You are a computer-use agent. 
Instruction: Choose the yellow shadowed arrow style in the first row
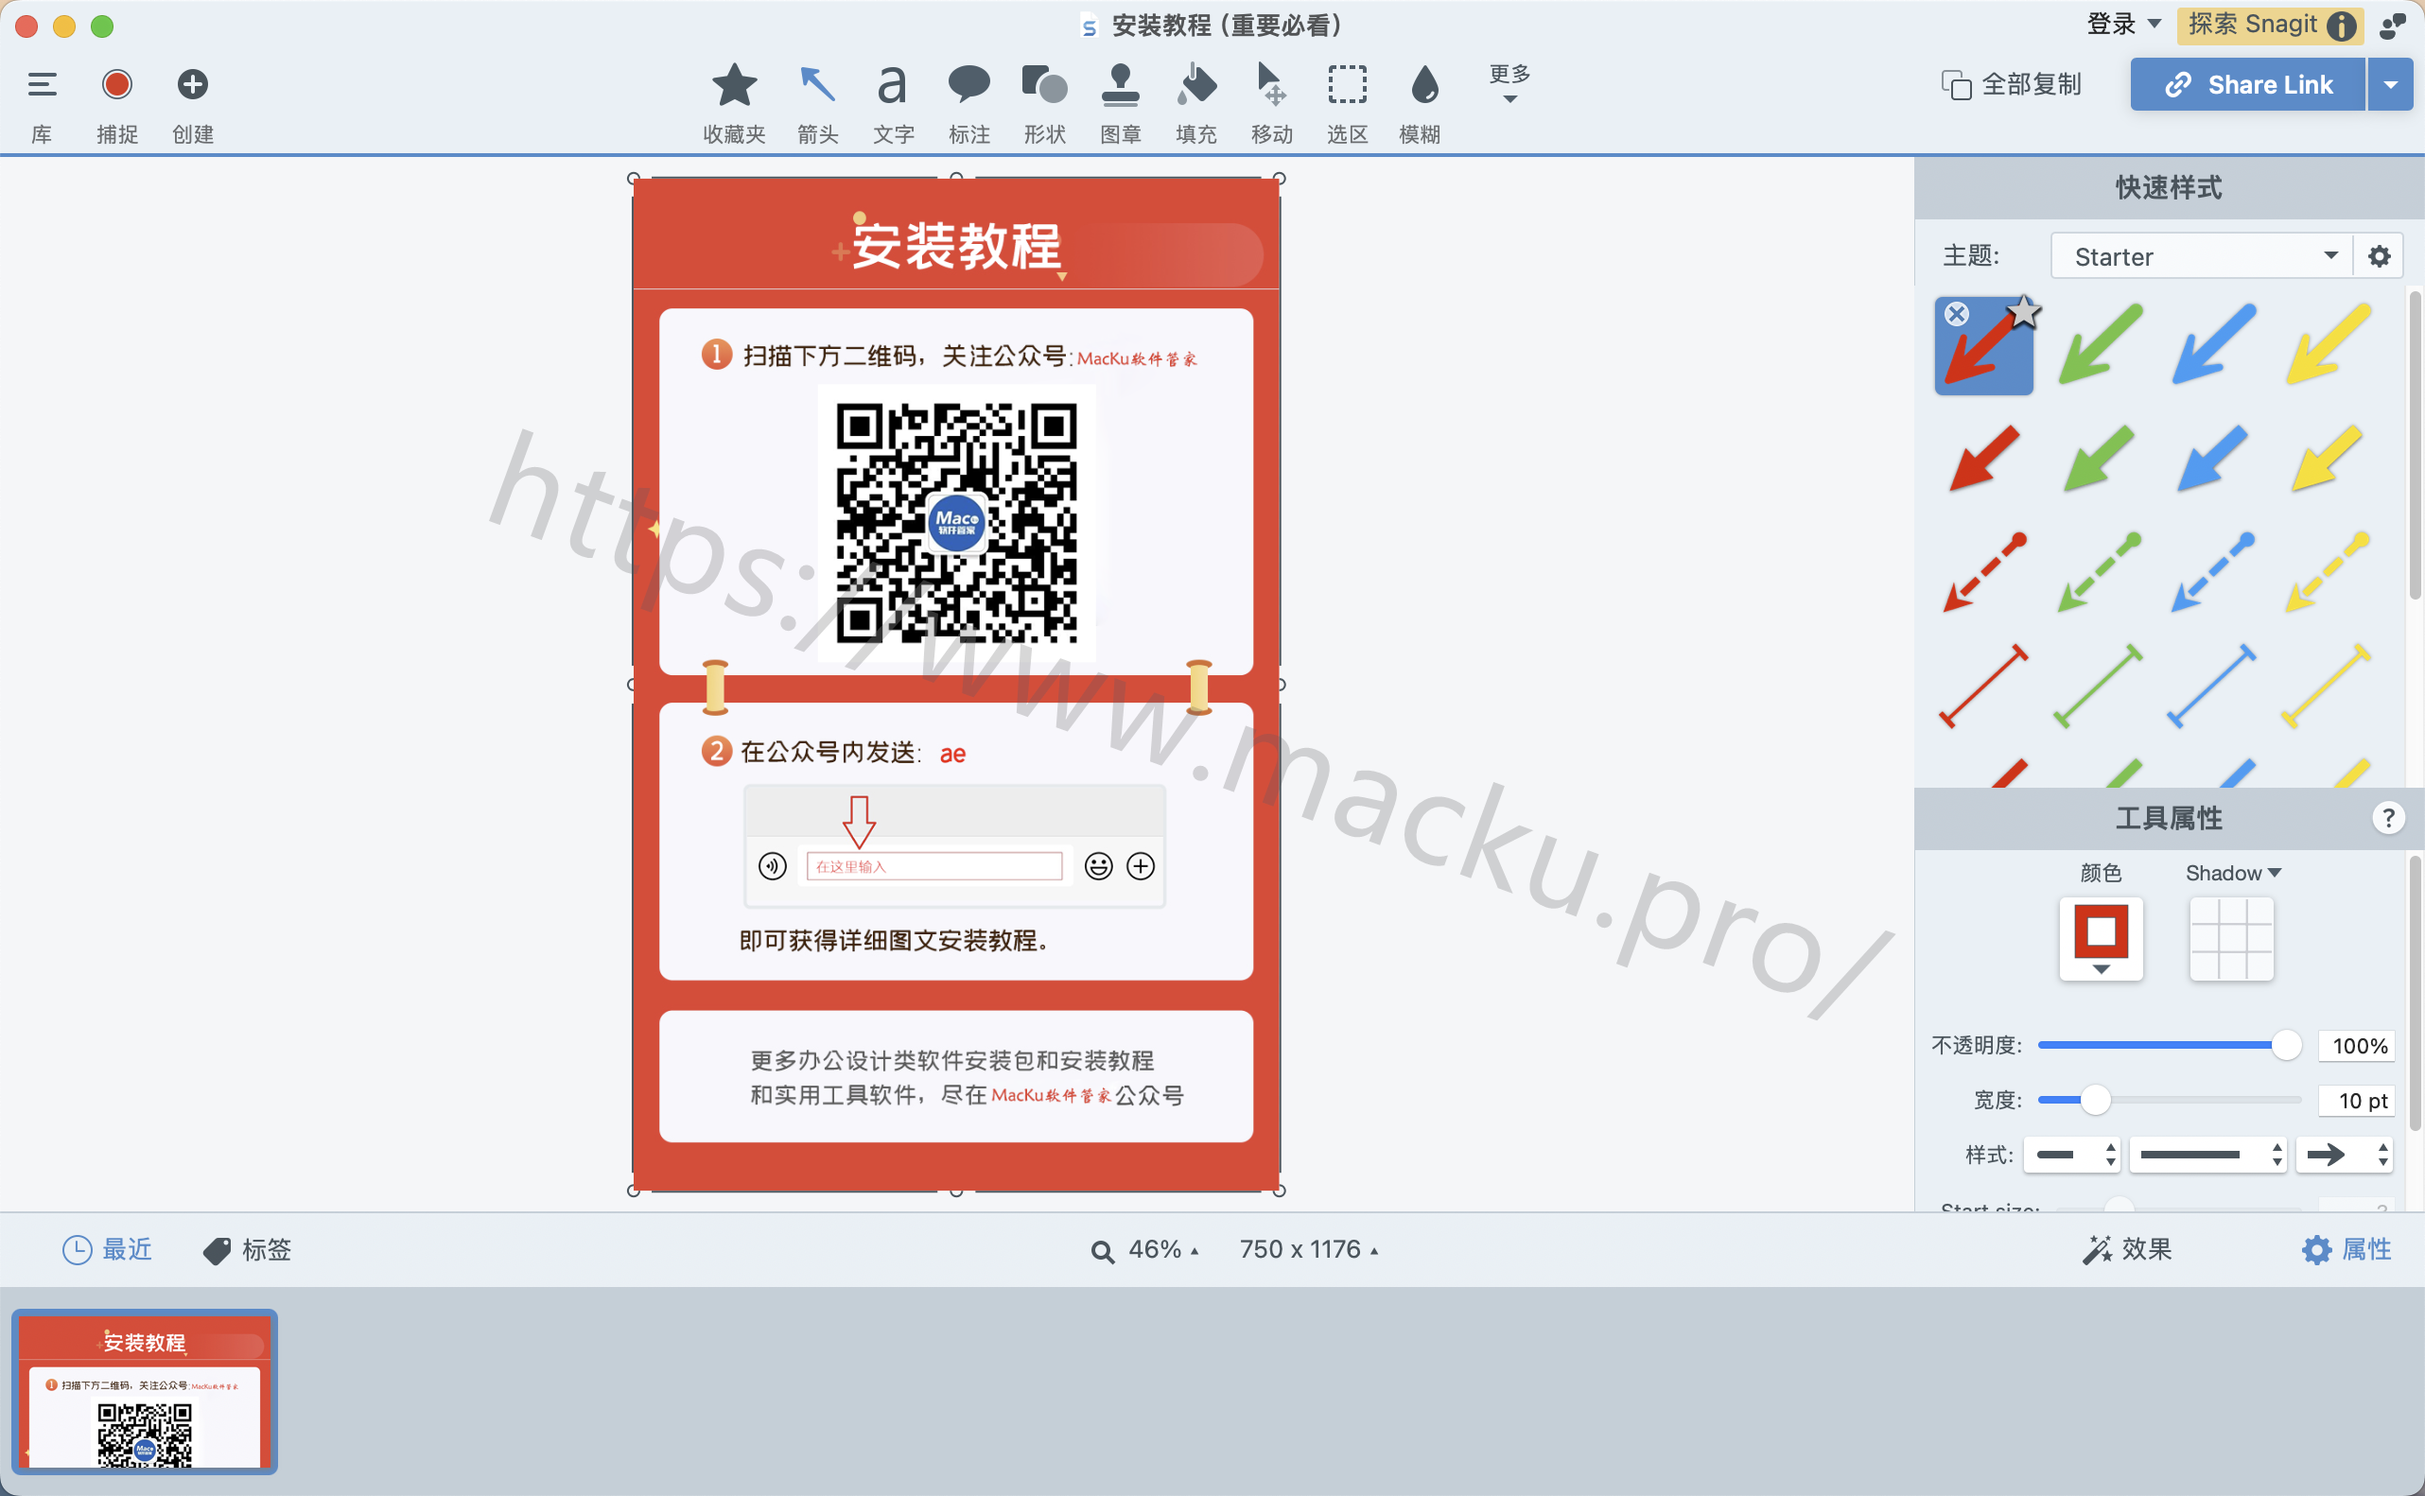[x=2327, y=344]
